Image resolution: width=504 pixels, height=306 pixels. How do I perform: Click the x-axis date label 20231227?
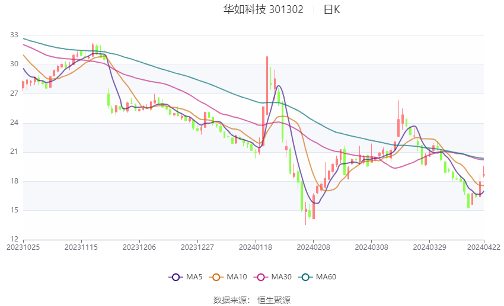pos(197,247)
